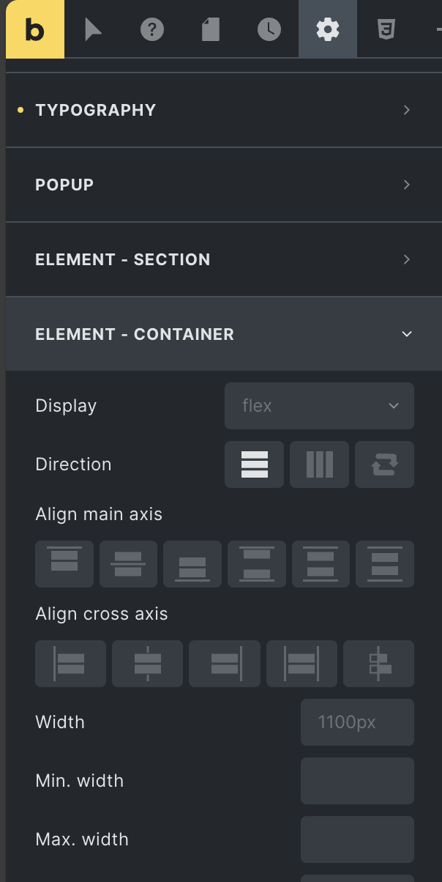Open the help question mark icon
The image size is (442, 882).
click(x=152, y=29)
